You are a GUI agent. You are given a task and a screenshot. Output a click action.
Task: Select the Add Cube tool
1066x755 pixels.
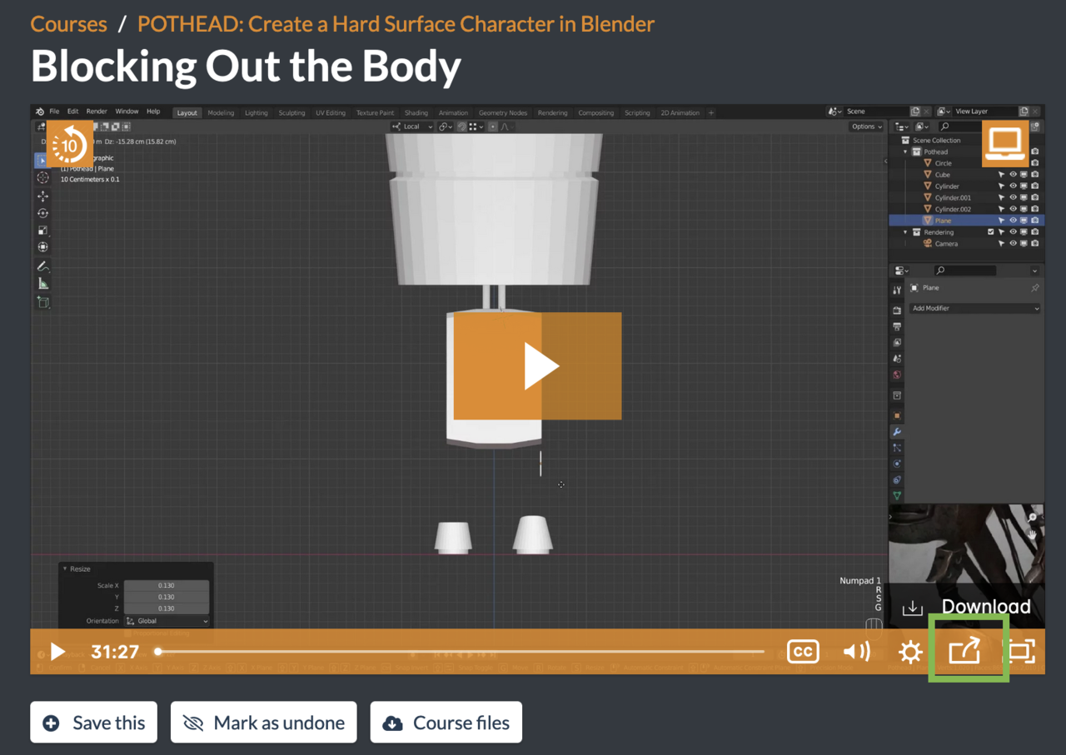tap(42, 302)
